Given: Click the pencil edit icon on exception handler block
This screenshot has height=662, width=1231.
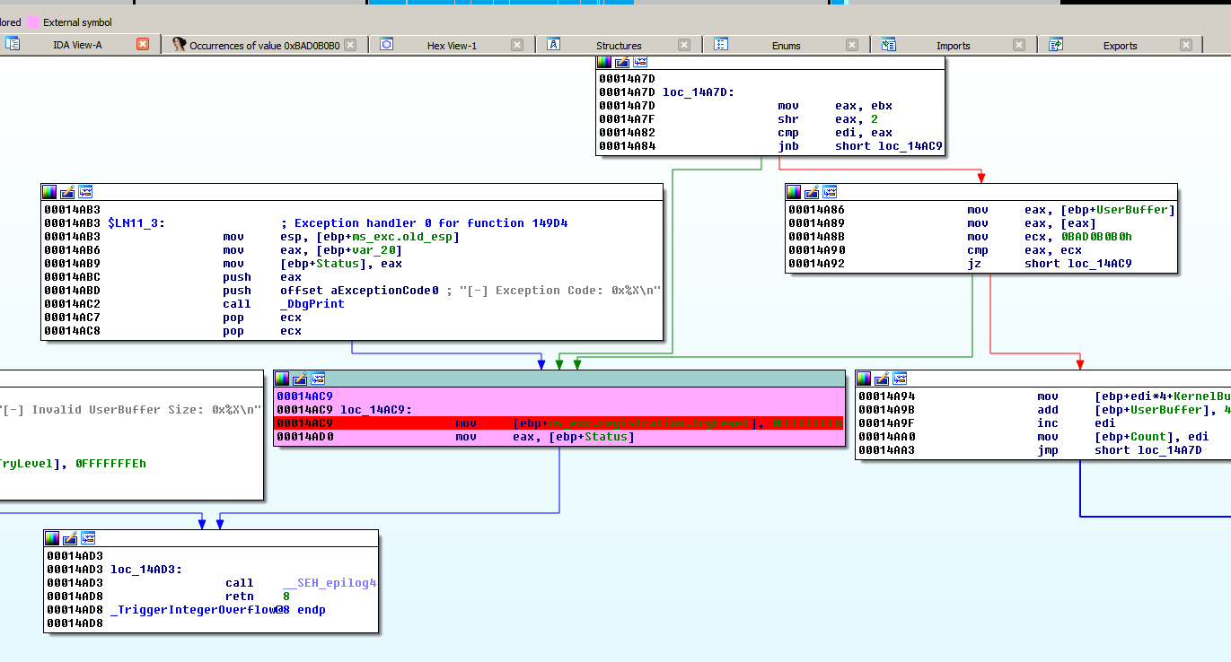Looking at the screenshot, I should point(67,191).
